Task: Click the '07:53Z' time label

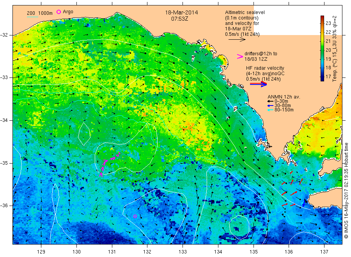Action: pos(179,19)
